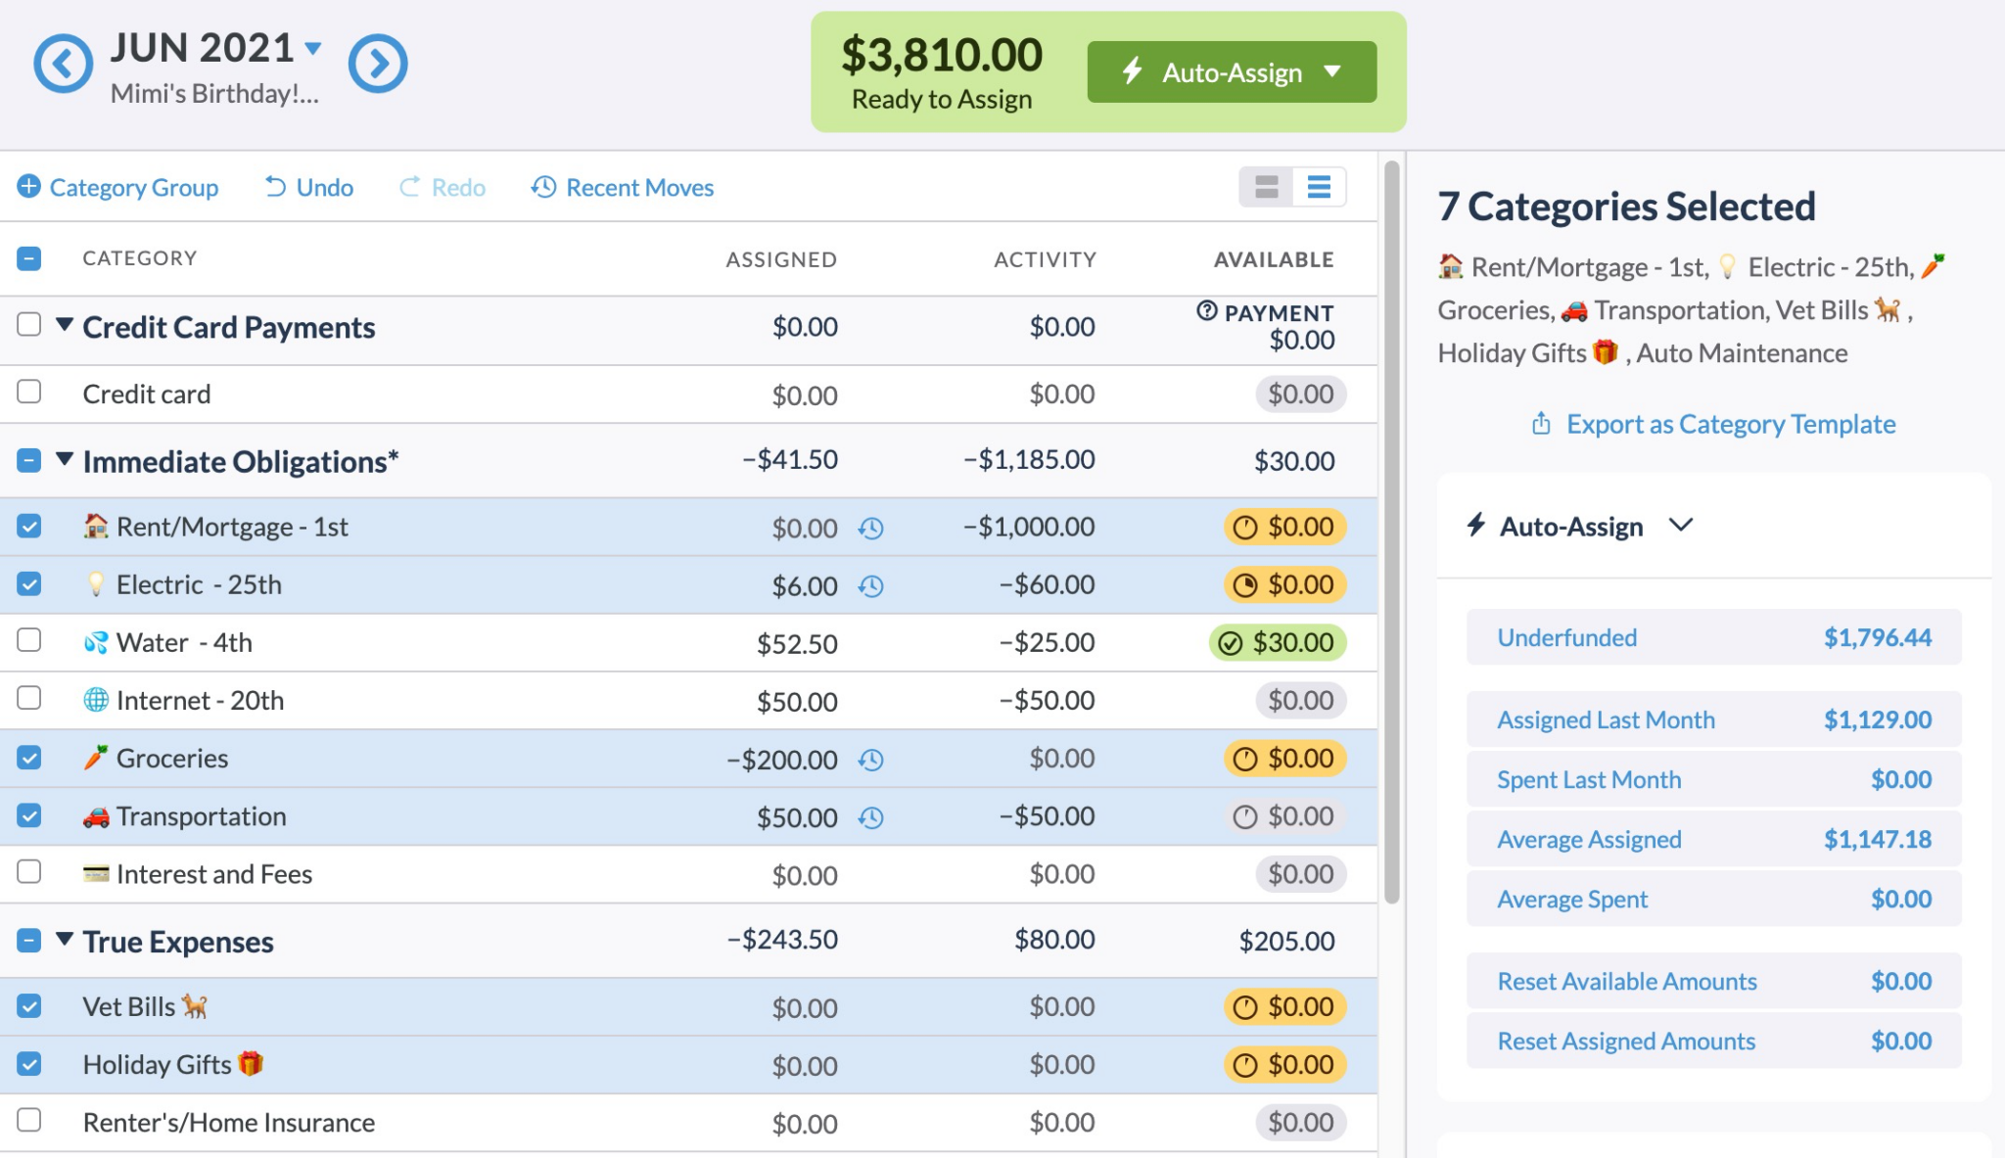Check the Water - 4th checkbox
The width and height of the screenshot is (2005, 1158).
click(29, 640)
